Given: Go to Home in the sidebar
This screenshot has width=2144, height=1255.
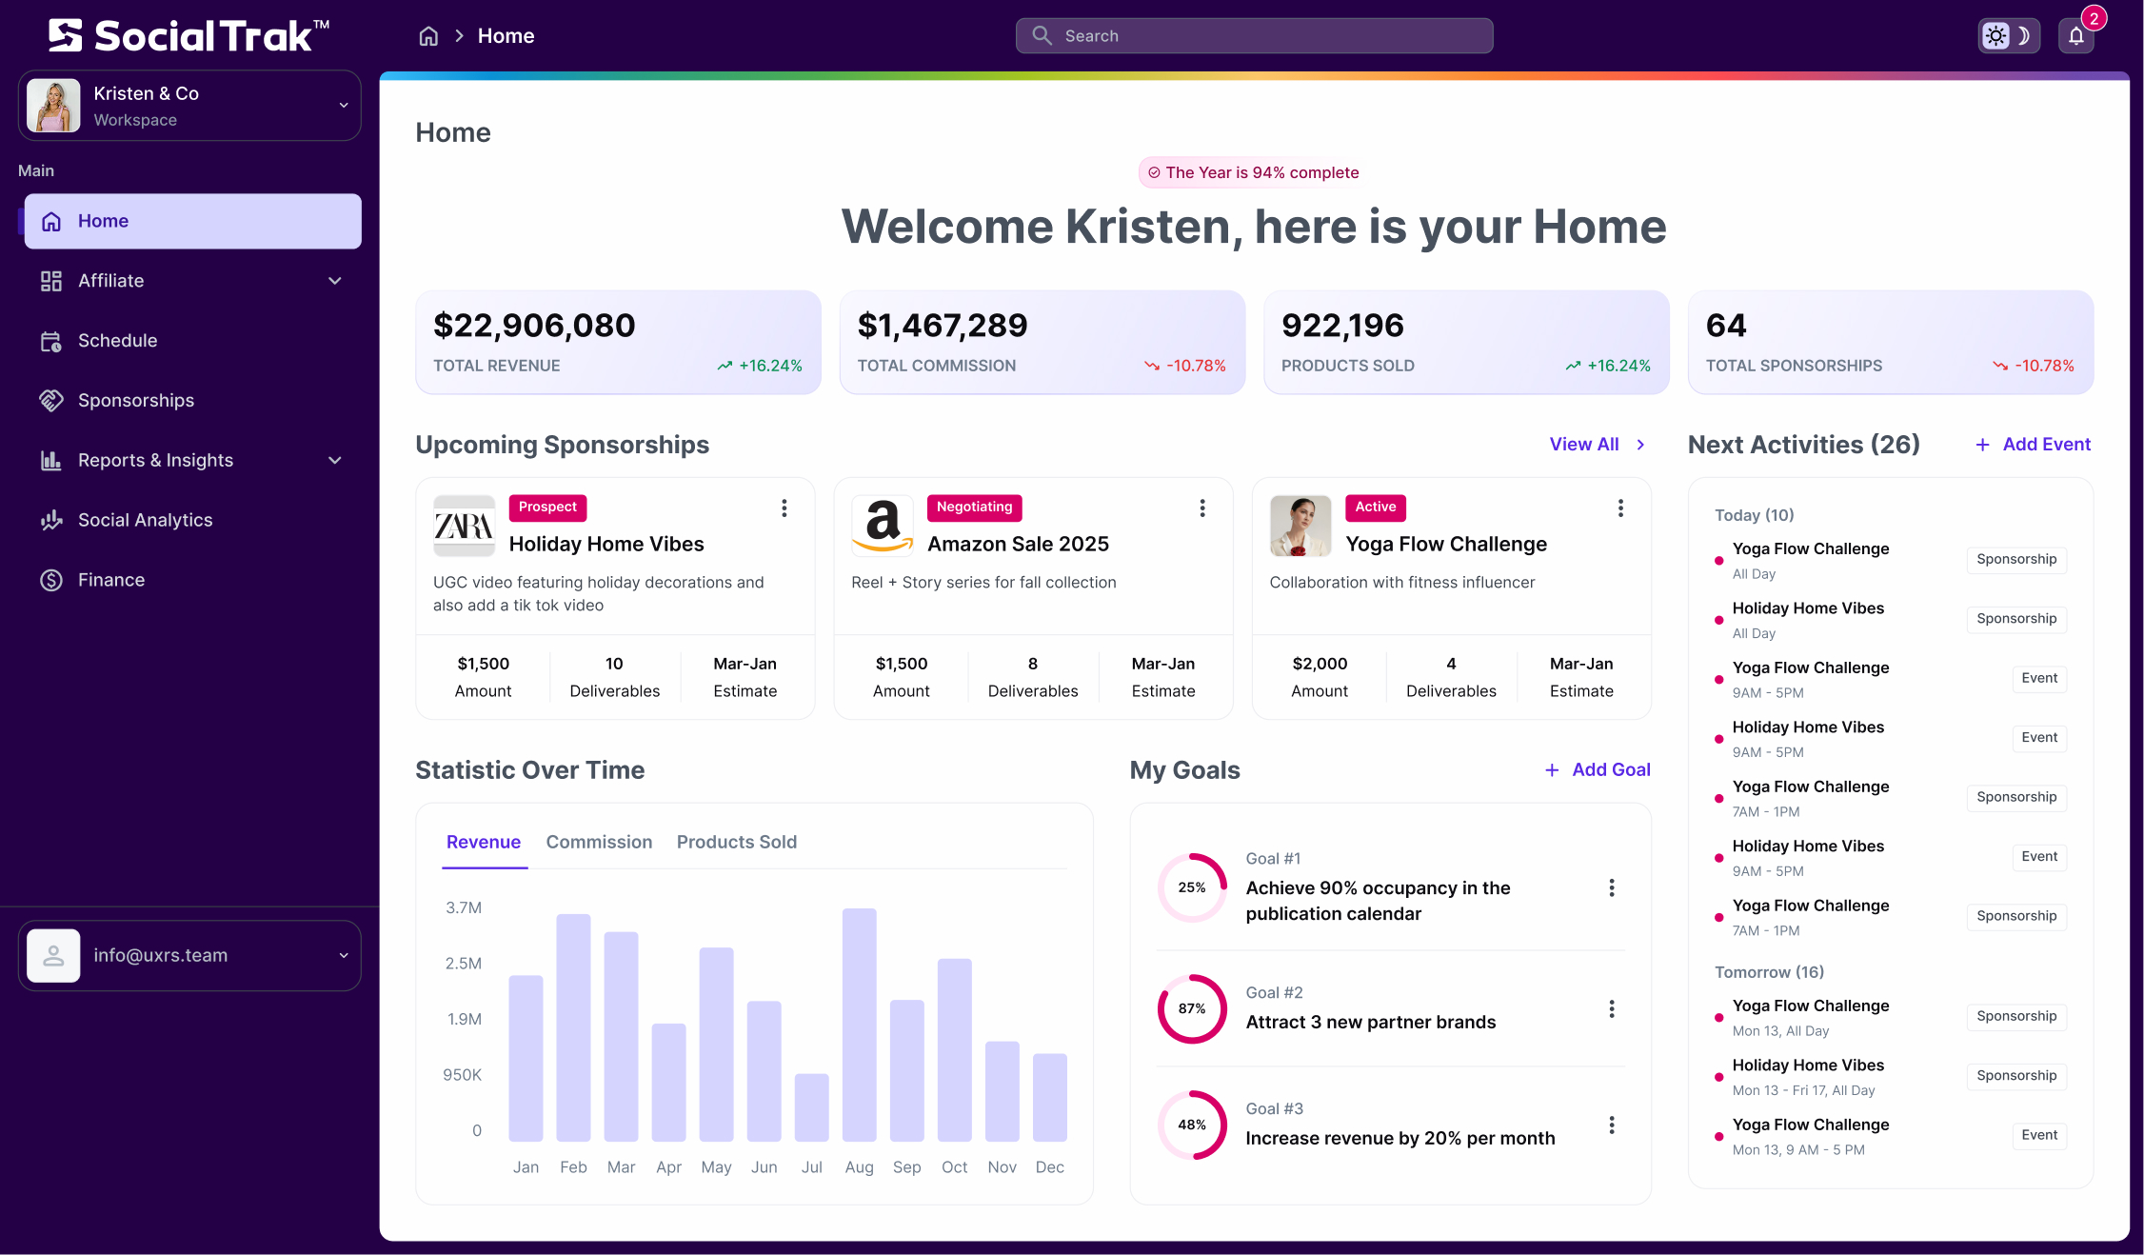Looking at the screenshot, I should pyautogui.click(x=192, y=221).
